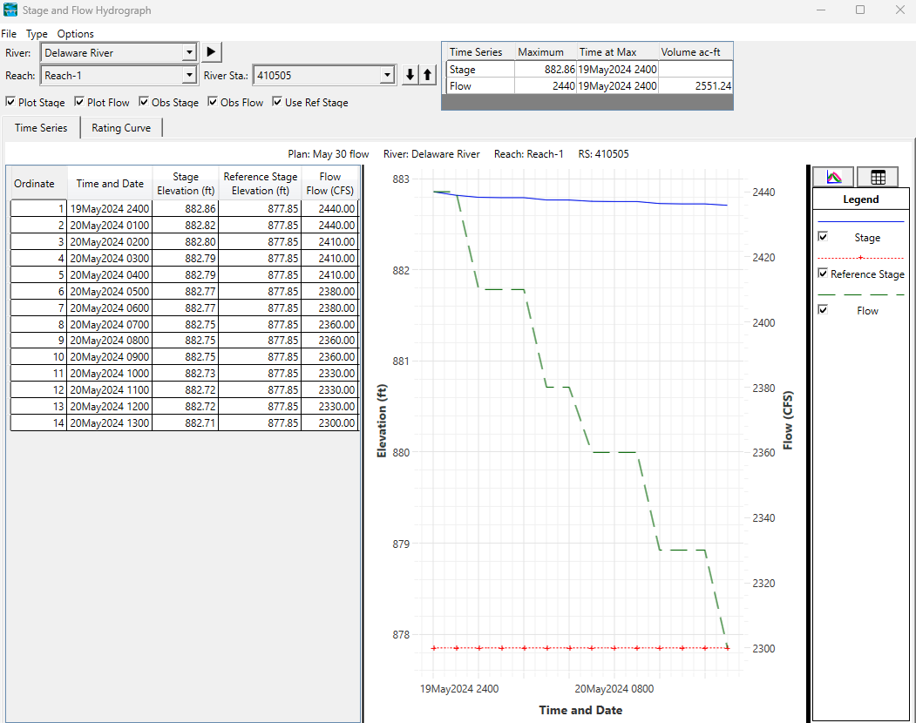The image size is (916, 723).
Task: Switch to table view using the grid icon
Action: [878, 176]
